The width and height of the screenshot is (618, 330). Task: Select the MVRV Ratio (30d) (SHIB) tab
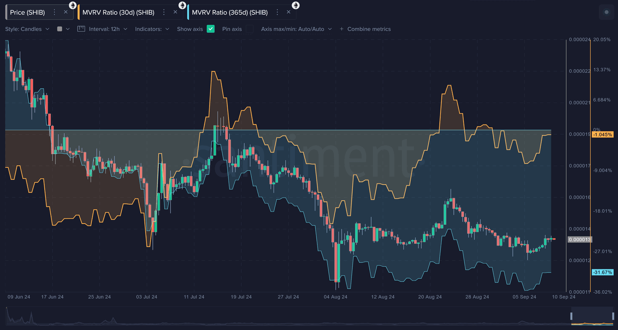(118, 12)
